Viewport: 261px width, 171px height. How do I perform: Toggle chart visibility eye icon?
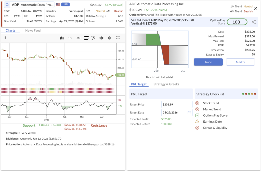[101, 38]
